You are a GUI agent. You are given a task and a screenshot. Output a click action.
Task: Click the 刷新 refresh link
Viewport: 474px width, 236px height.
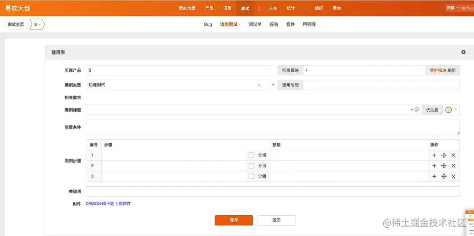tap(452, 70)
